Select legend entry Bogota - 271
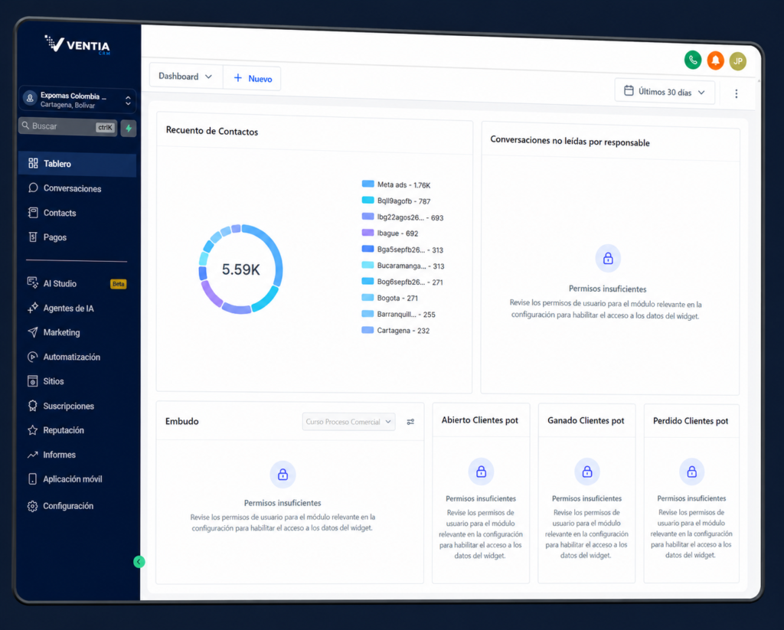The width and height of the screenshot is (784, 630). pyautogui.click(x=390, y=298)
